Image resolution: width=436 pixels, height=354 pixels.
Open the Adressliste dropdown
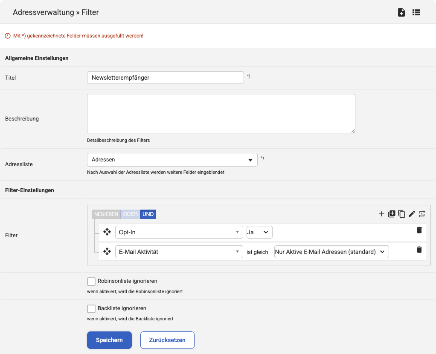click(x=172, y=160)
